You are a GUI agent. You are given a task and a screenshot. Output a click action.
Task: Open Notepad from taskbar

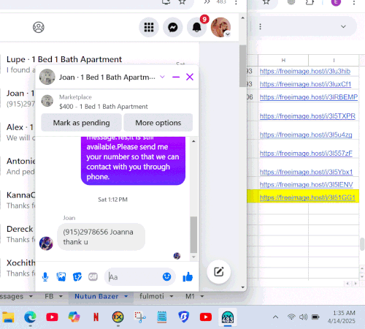click(162, 317)
